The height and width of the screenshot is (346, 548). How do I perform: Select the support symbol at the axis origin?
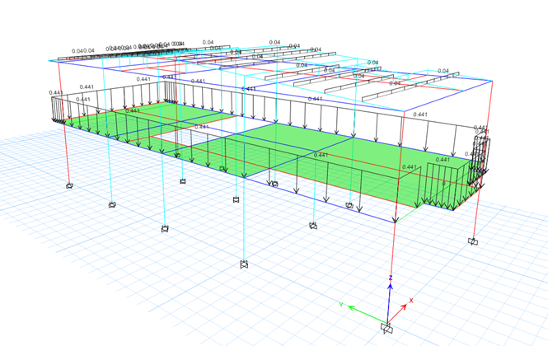pos(386,328)
